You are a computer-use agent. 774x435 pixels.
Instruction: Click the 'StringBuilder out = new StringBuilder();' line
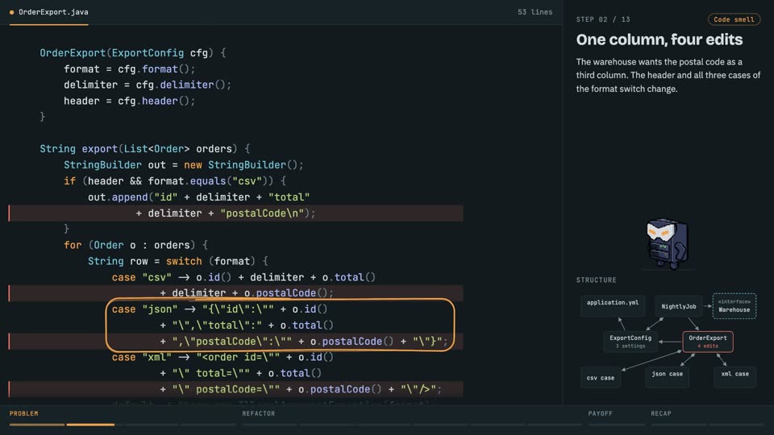click(183, 164)
